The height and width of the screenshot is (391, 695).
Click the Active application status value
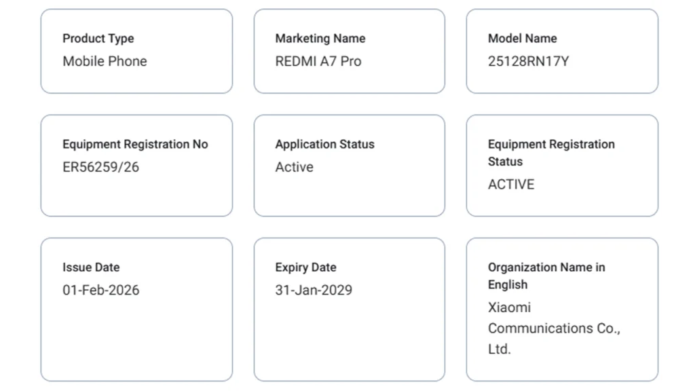point(295,167)
